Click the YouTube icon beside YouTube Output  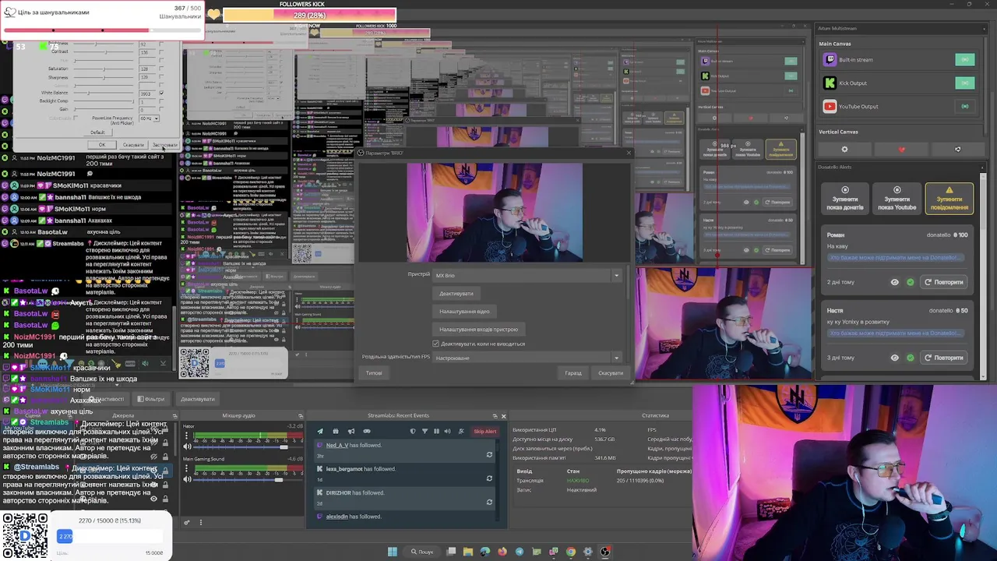coord(830,107)
